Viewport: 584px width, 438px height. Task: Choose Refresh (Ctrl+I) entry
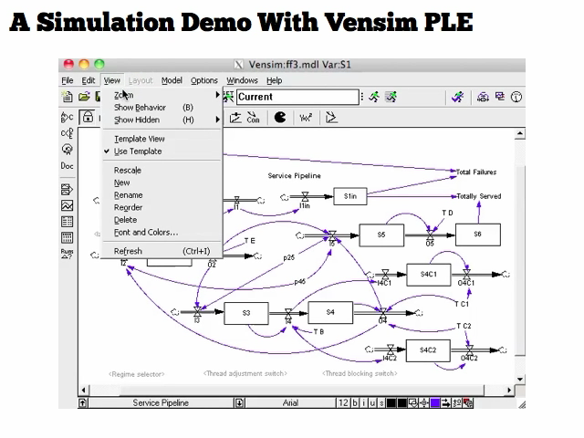coord(162,251)
